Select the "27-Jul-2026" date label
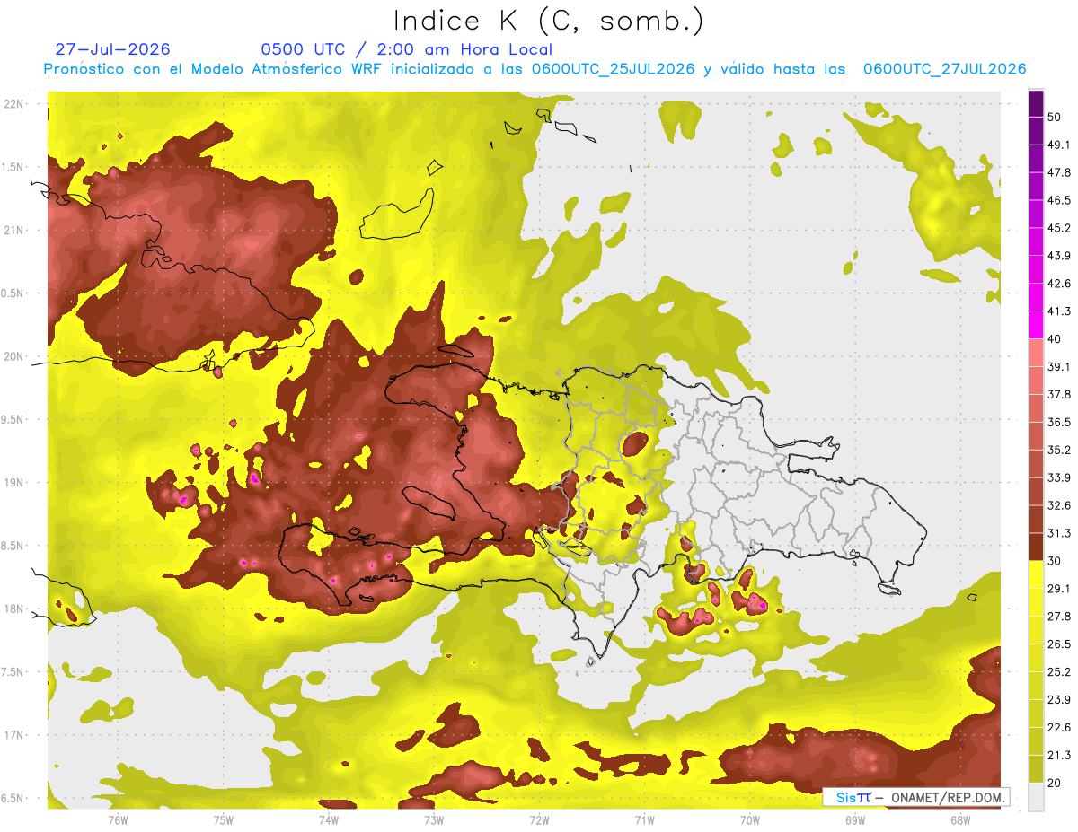 click(112, 49)
